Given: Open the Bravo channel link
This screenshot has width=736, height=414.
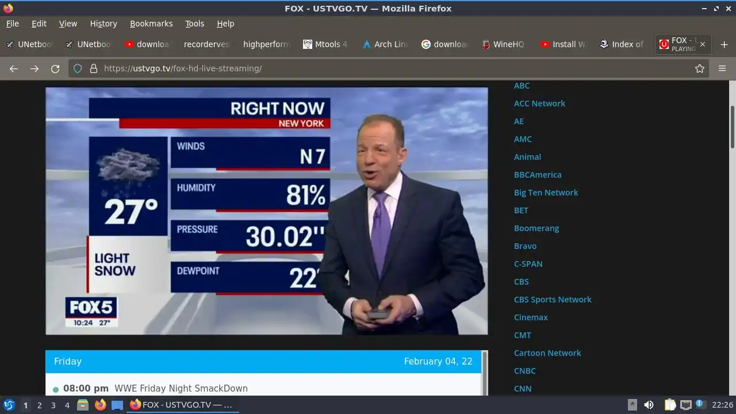Looking at the screenshot, I should pyautogui.click(x=525, y=246).
